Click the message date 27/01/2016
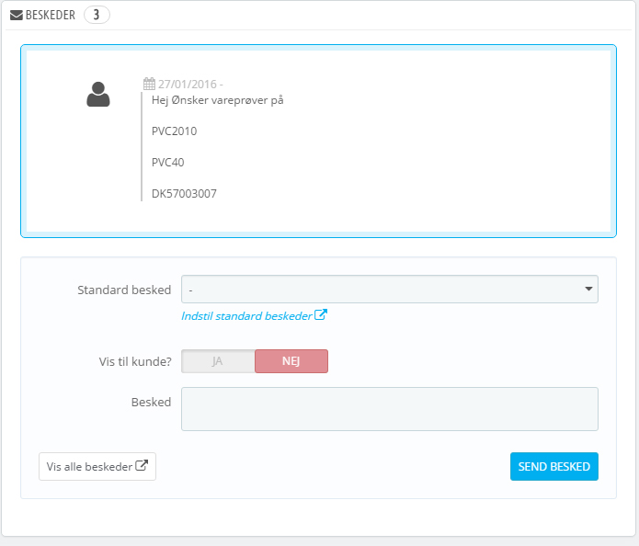The image size is (639, 546). point(188,85)
